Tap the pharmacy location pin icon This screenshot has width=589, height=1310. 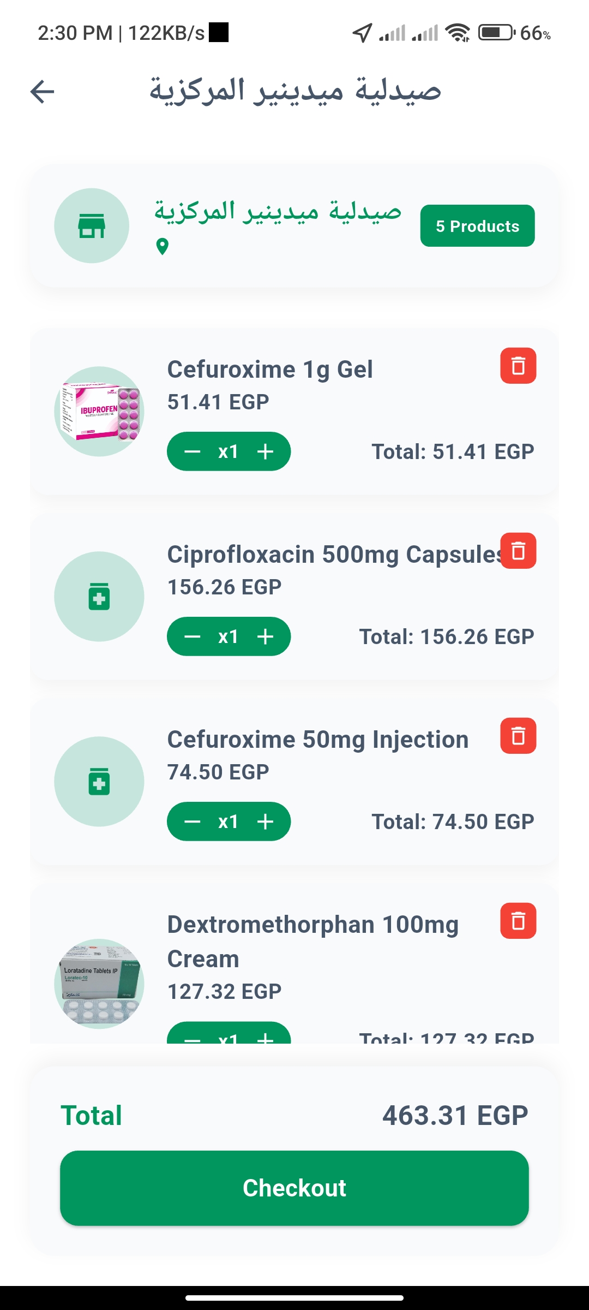pyautogui.click(x=162, y=247)
